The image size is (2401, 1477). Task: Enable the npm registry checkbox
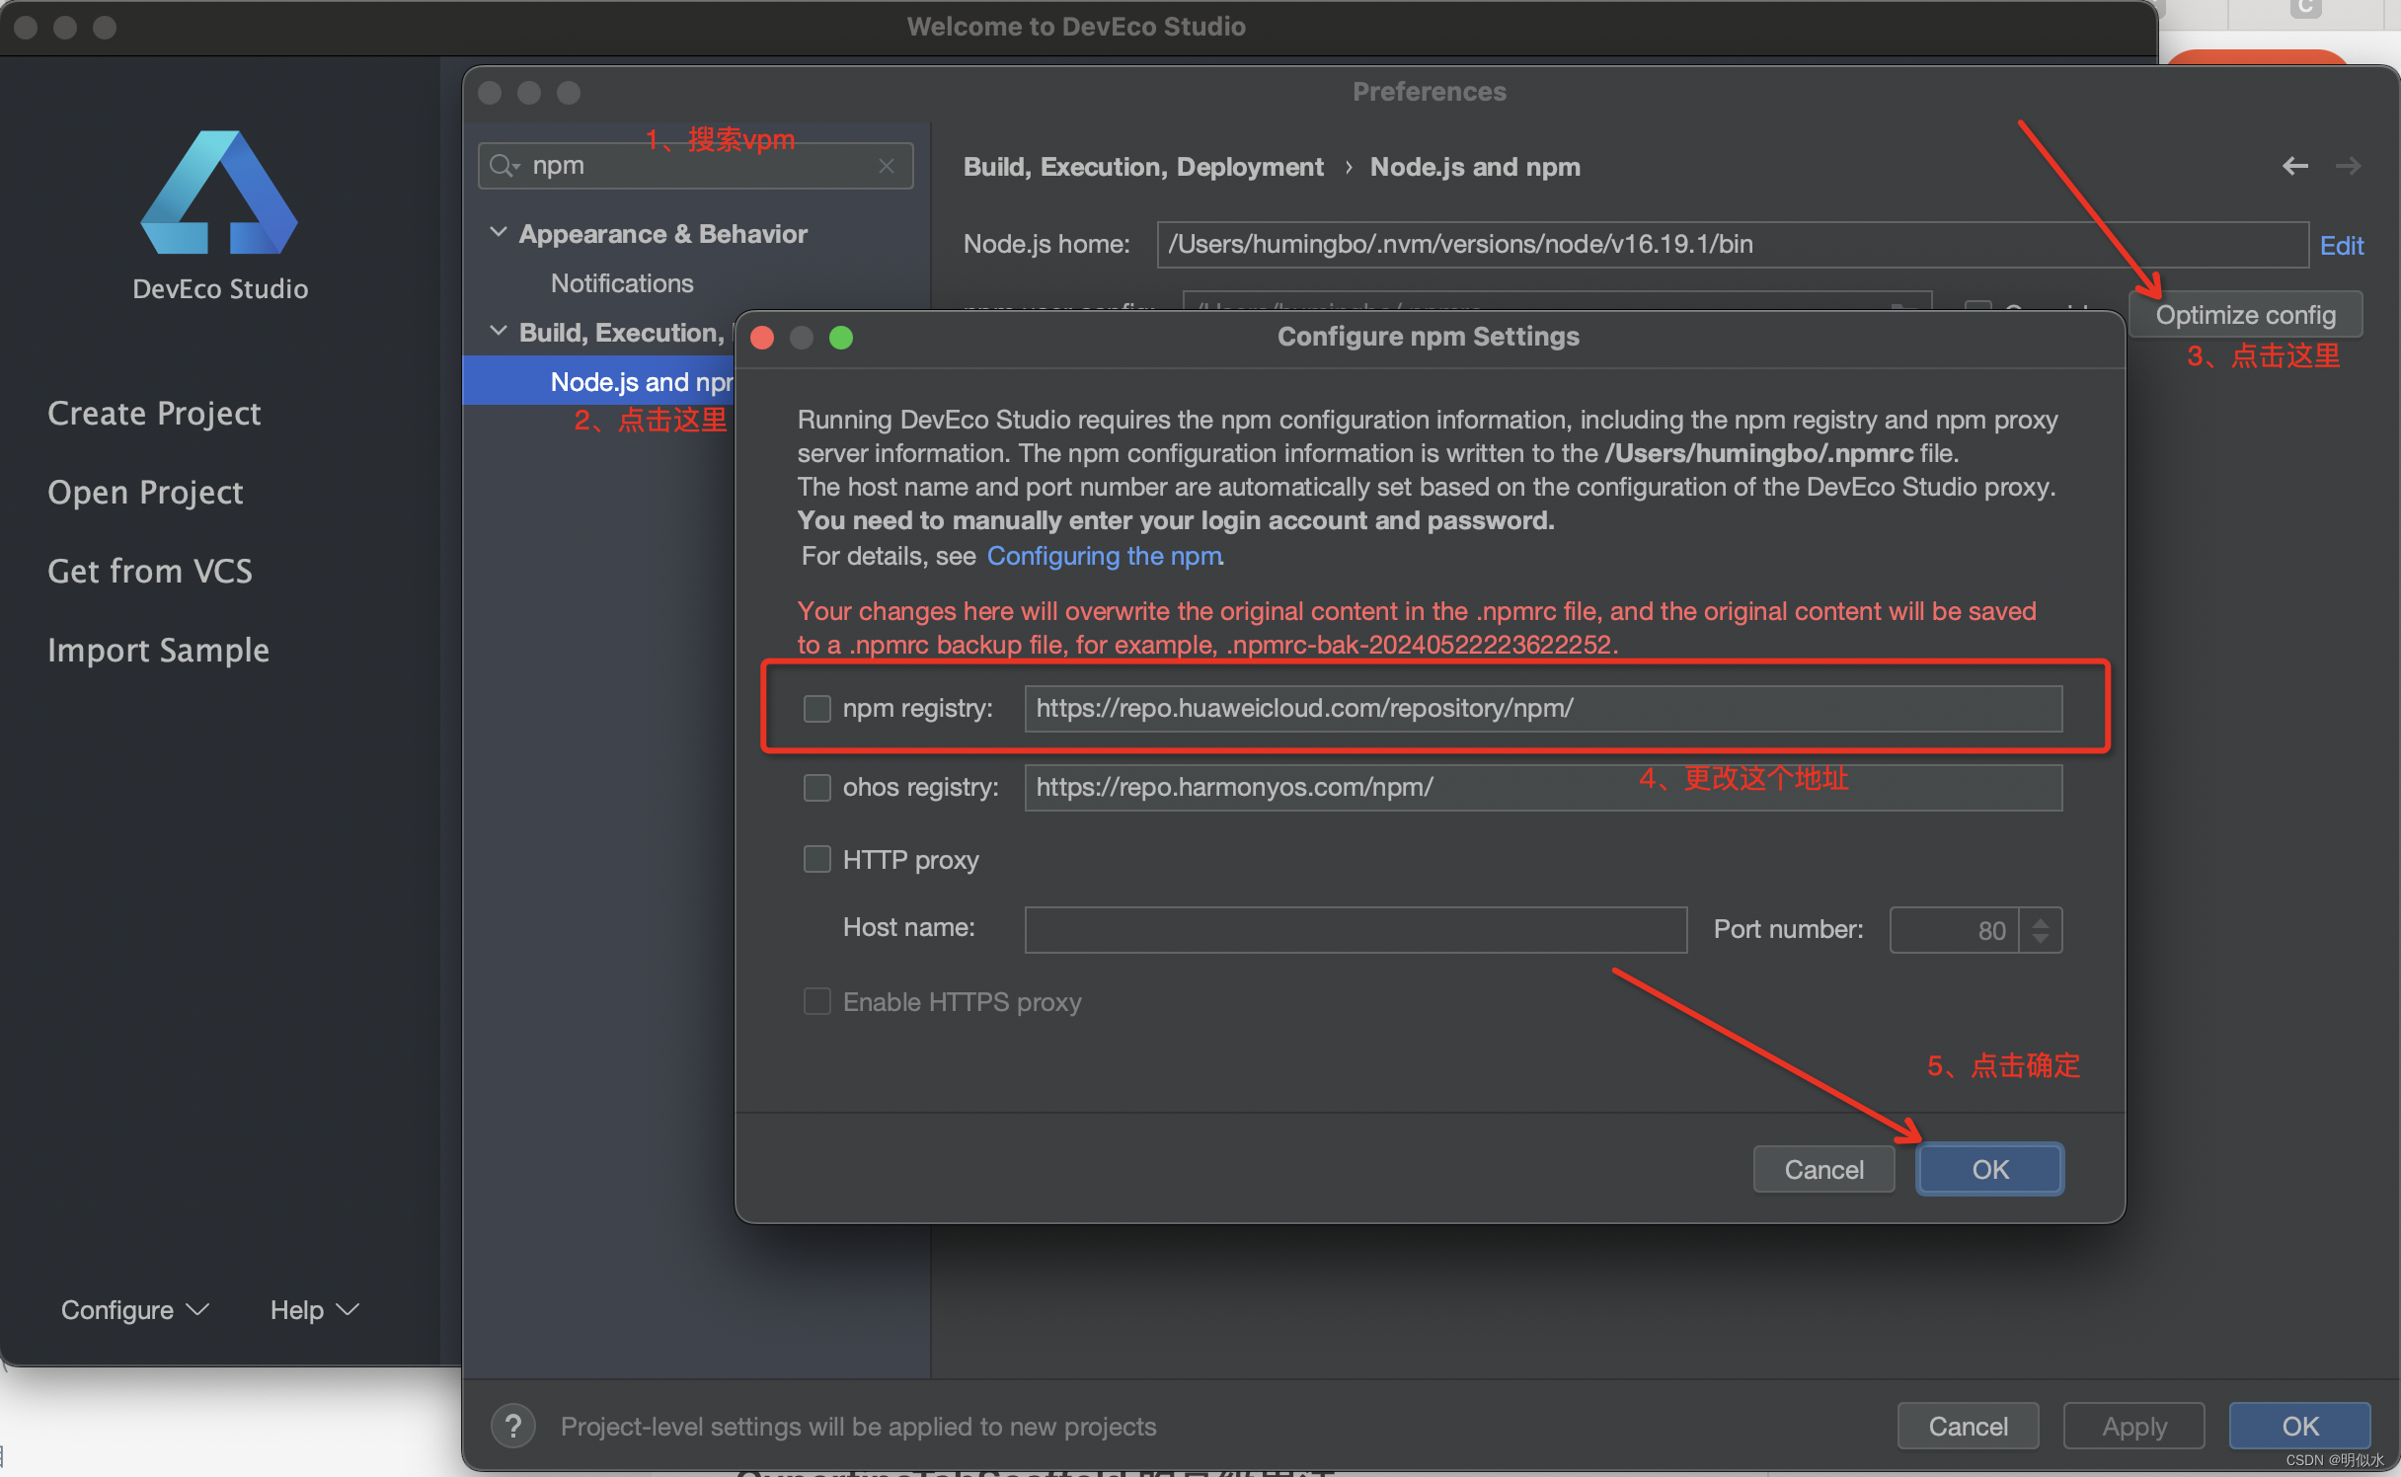coord(817,709)
